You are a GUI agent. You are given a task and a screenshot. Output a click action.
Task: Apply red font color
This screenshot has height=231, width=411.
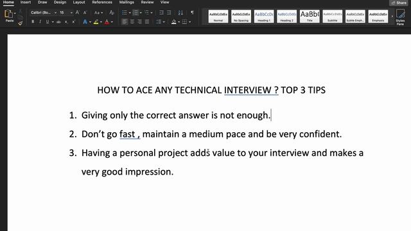pos(107,22)
